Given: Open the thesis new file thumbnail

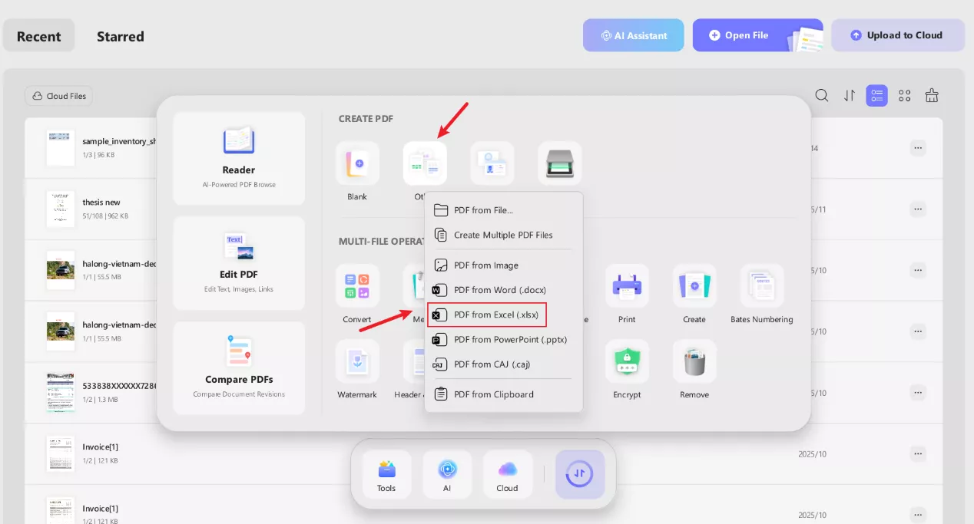Looking at the screenshot, I should [60, 209].
